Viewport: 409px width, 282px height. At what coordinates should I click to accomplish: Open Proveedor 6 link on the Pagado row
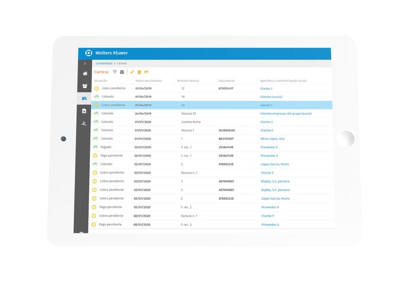click(269, 147)
